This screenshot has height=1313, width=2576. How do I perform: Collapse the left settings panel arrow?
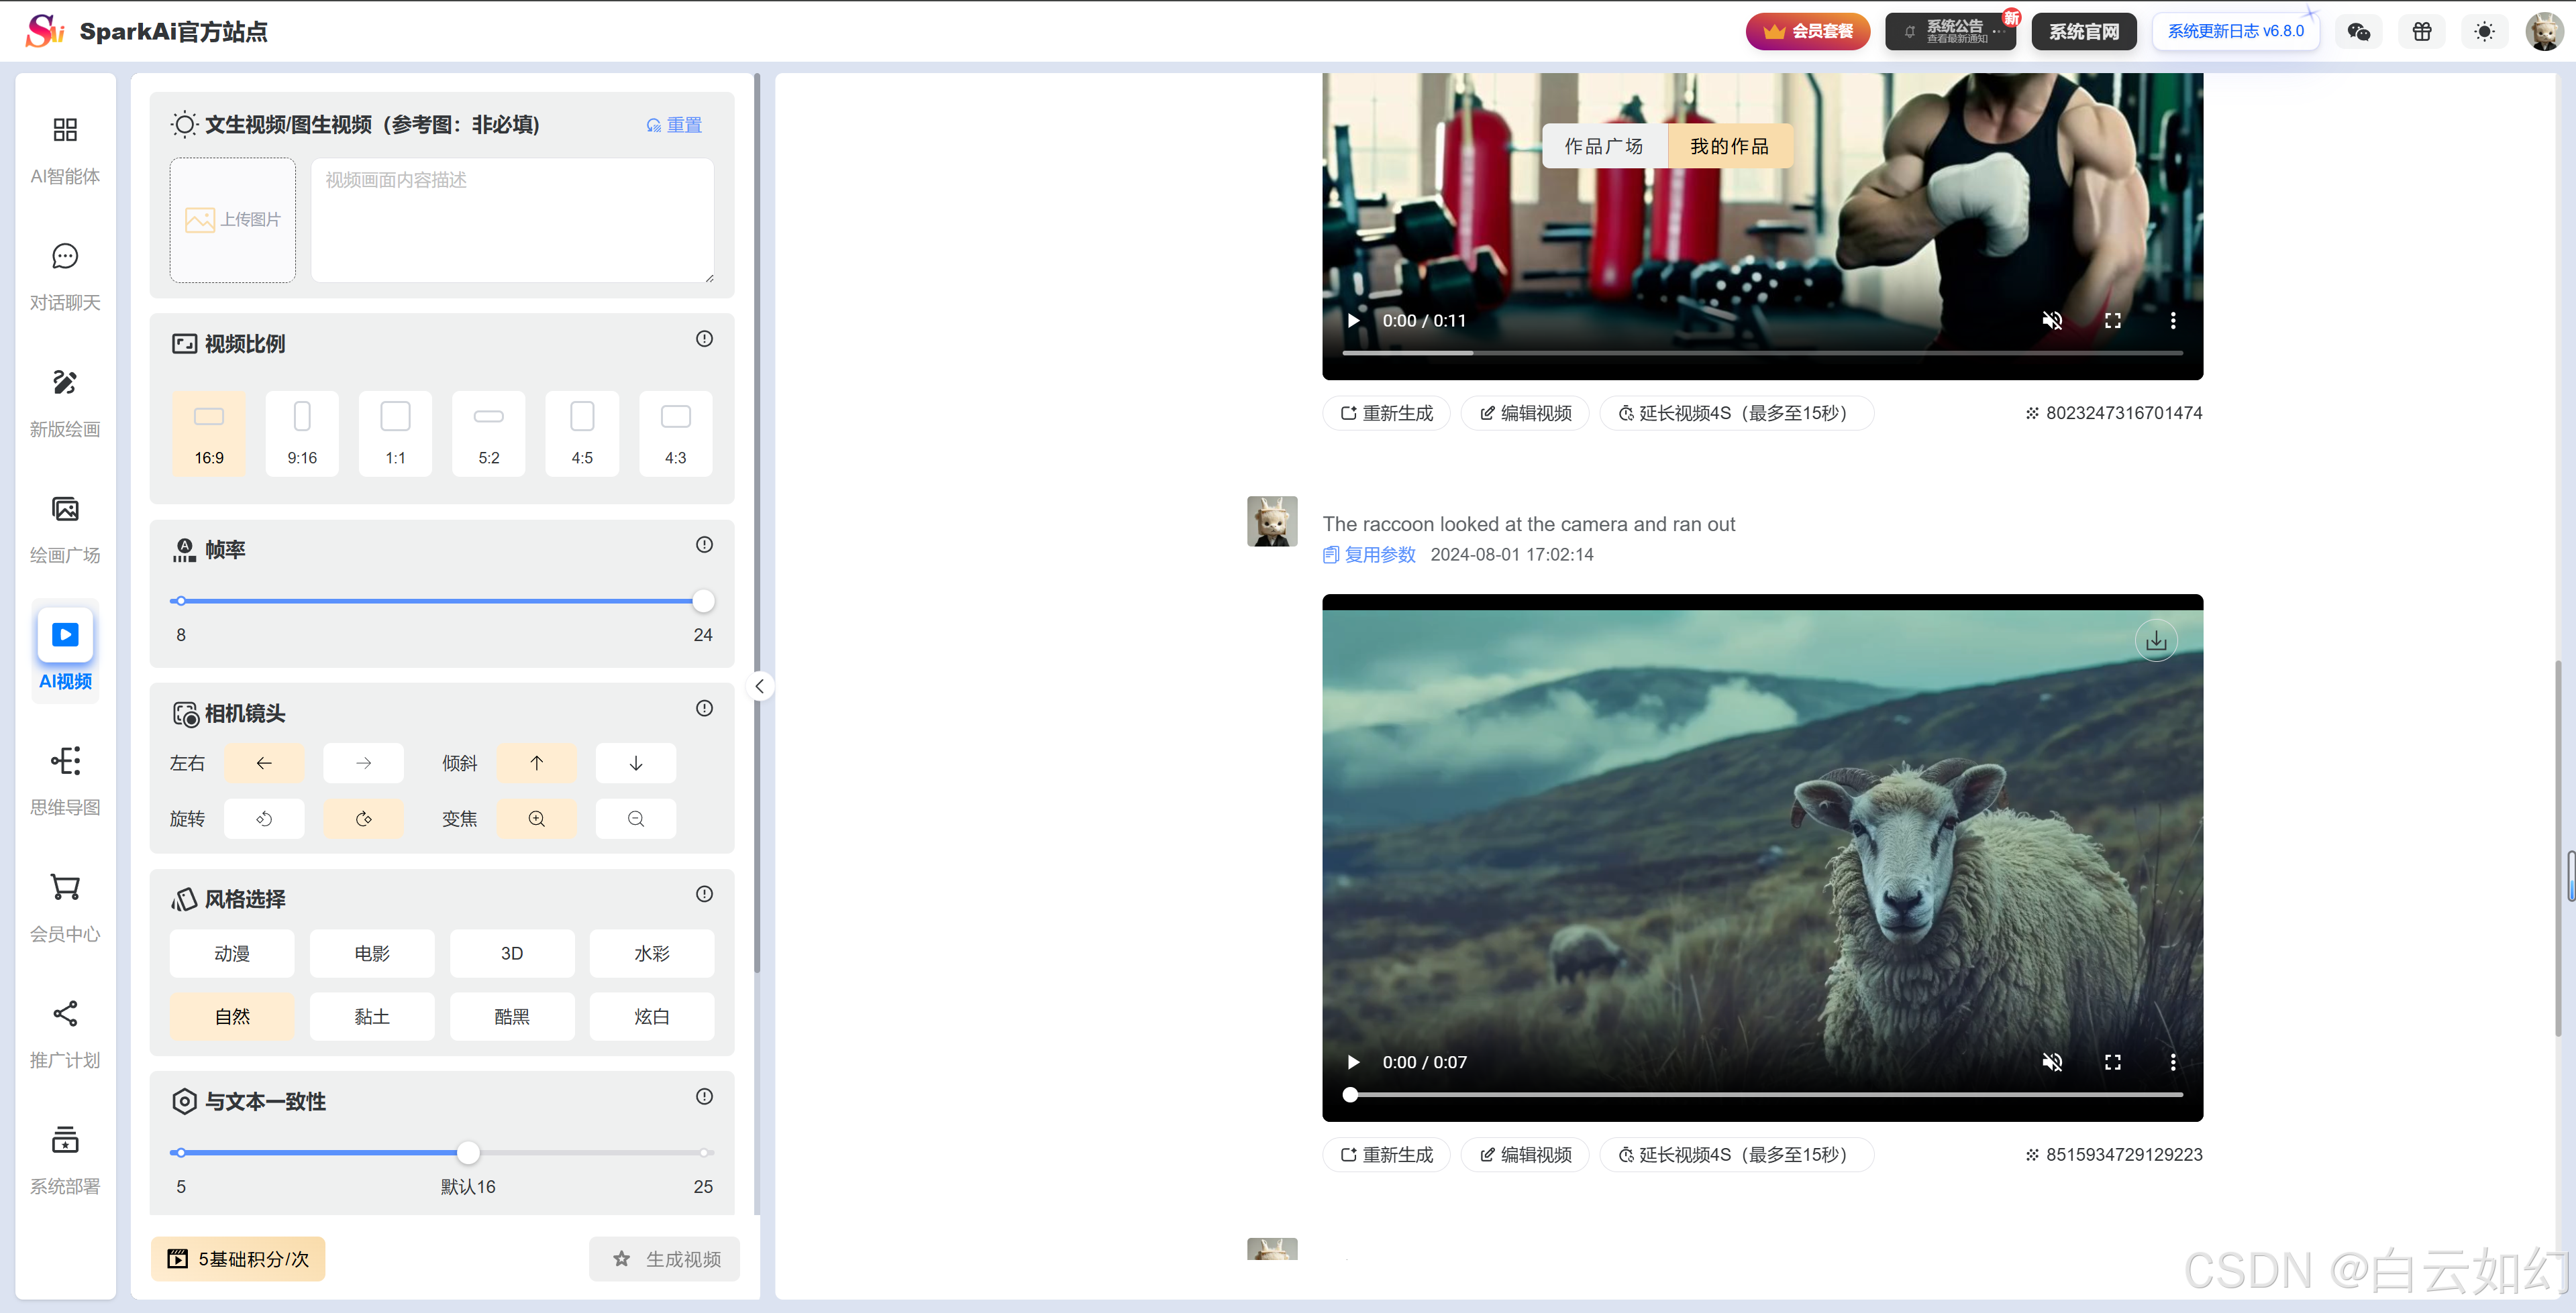[x=760, y=687]
